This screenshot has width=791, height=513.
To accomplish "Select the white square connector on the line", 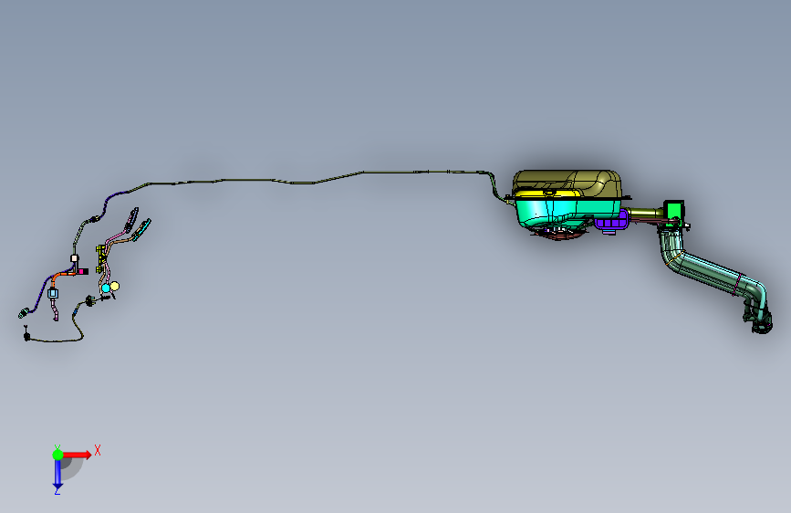I will 74,258.
